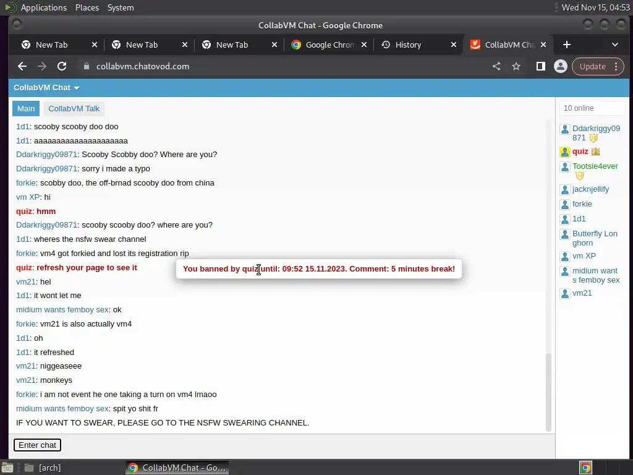Open quiz's name in online list

click(x=580, y=152)
